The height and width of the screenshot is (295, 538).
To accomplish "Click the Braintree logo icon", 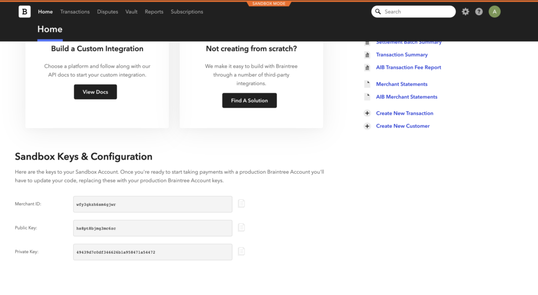I will point(25,12).
